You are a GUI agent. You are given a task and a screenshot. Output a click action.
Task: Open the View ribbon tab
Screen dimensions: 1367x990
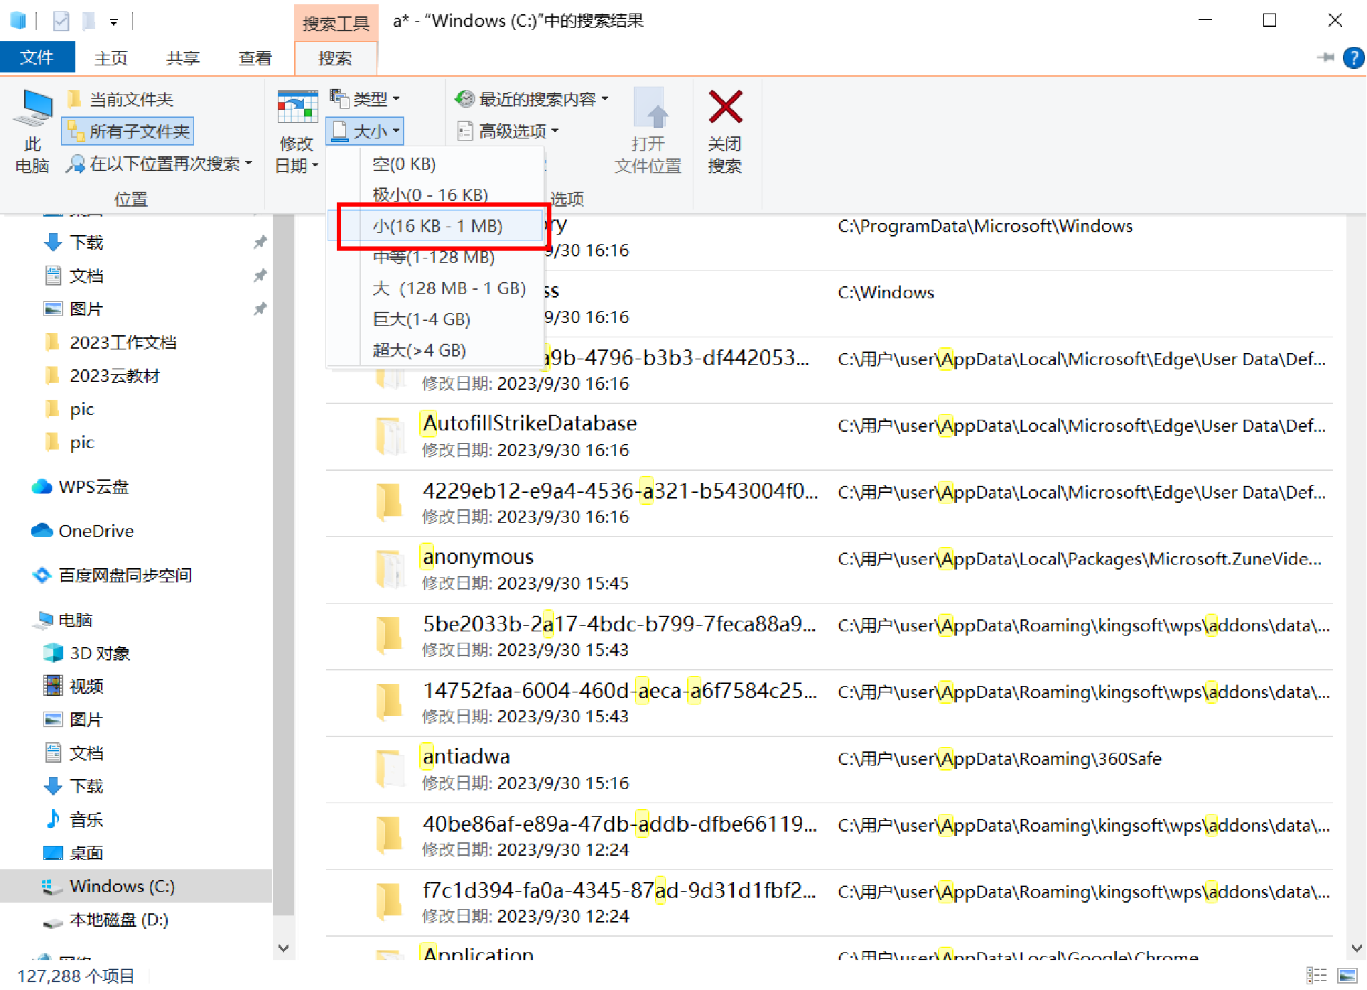254,58
